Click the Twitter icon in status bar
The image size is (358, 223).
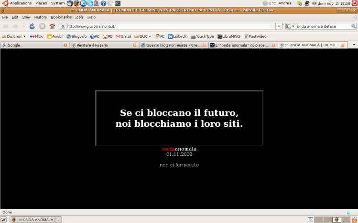pos(348,213)
